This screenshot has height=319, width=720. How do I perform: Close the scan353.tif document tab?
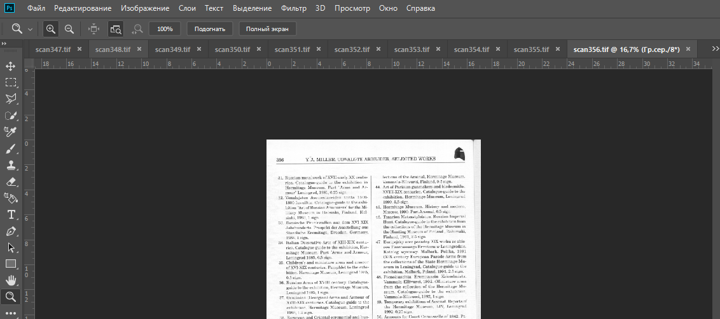pos(438,49)
